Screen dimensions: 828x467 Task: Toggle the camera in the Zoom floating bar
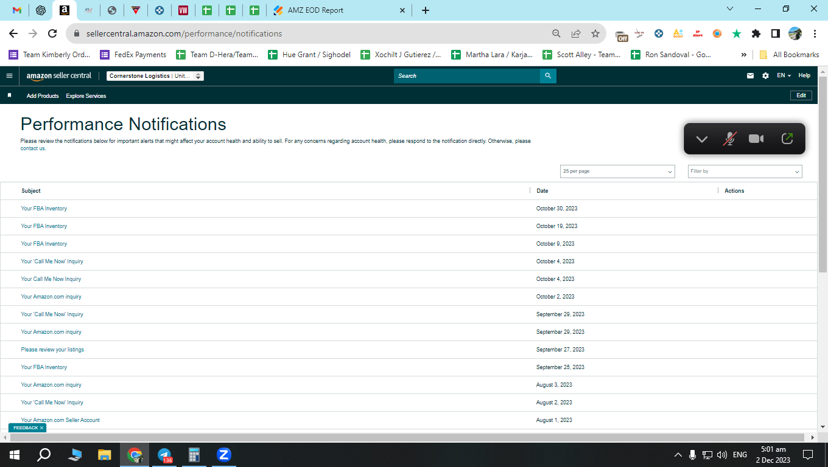756,139
